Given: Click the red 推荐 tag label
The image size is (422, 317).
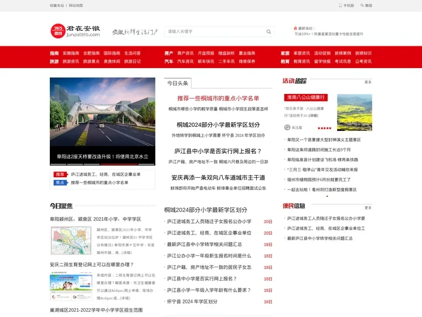Looking at the screenshot, I should [x=60, y=174].
